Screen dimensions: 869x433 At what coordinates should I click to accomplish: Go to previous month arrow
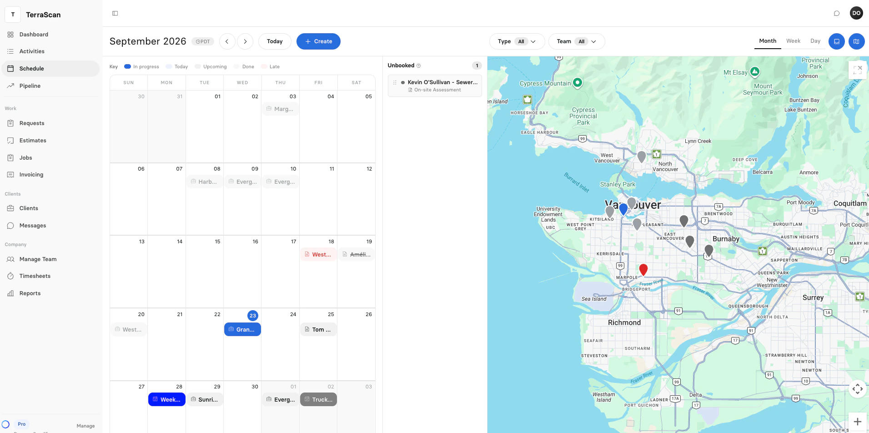pos(227,41)
